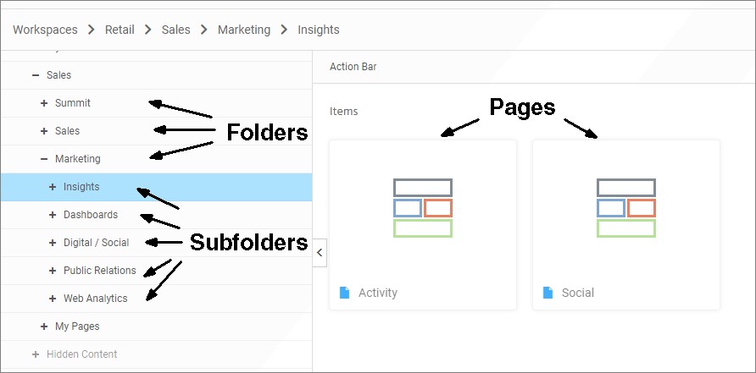Screen dimensions: 756x373
Task: Go to Workspaces in the breadcrumb
Action: point(45,30)
